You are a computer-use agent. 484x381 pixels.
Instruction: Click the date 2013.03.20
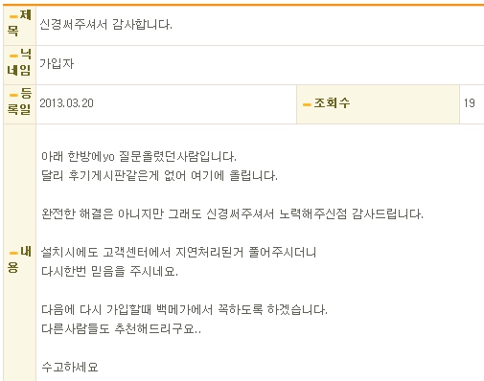66,103
